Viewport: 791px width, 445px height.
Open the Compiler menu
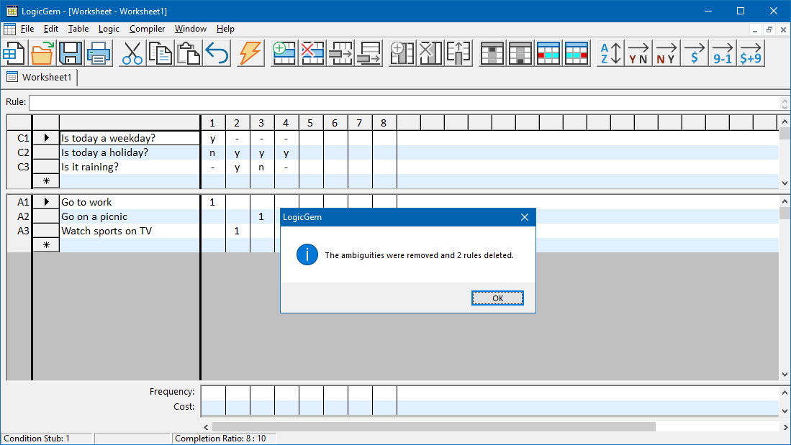pos(148,29)
